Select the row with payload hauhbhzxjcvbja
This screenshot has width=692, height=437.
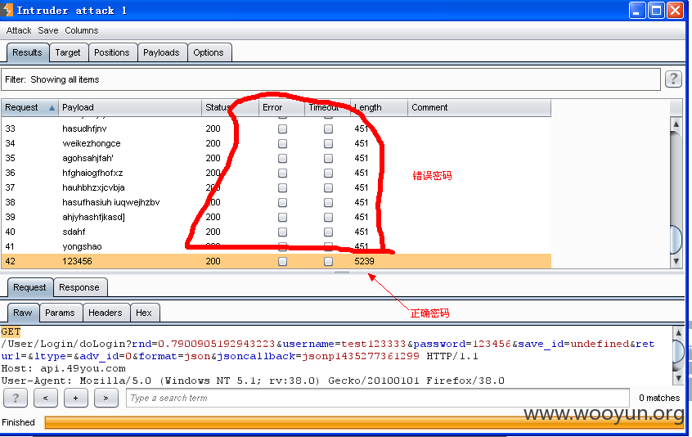coord(276,187)
